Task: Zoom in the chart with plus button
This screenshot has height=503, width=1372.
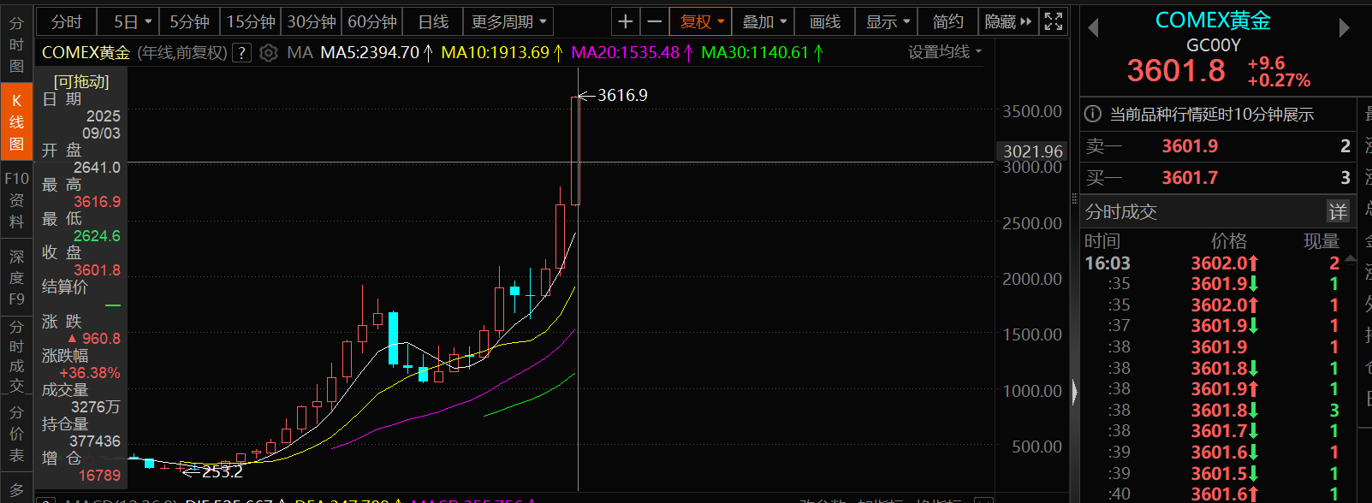Action: click(626, 21)
